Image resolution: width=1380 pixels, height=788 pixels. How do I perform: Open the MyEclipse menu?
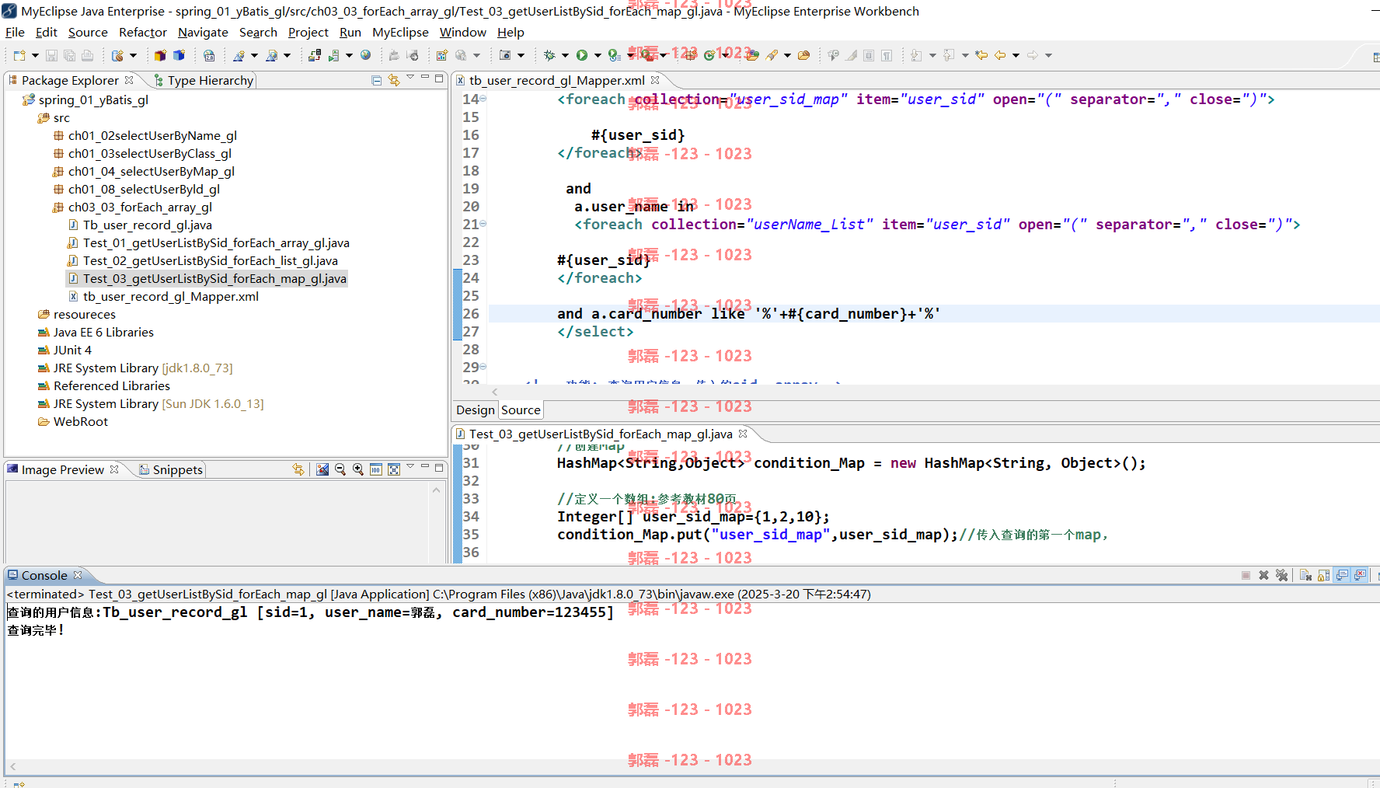[x=400, y=32]
